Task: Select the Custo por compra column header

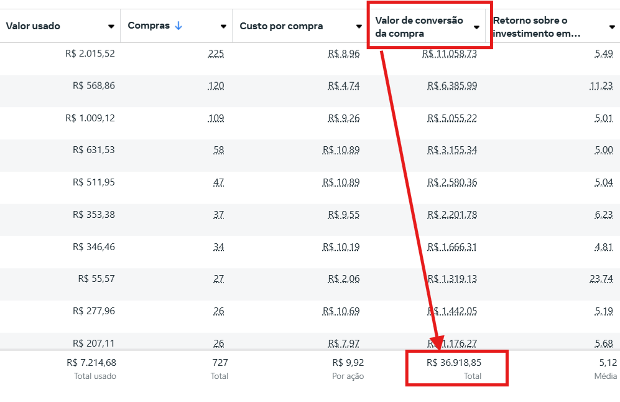Action: click(281, 26)
